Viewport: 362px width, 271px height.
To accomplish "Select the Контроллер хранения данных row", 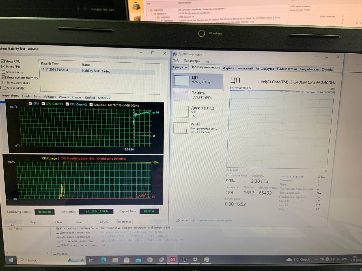I will [x=113, y=228].
